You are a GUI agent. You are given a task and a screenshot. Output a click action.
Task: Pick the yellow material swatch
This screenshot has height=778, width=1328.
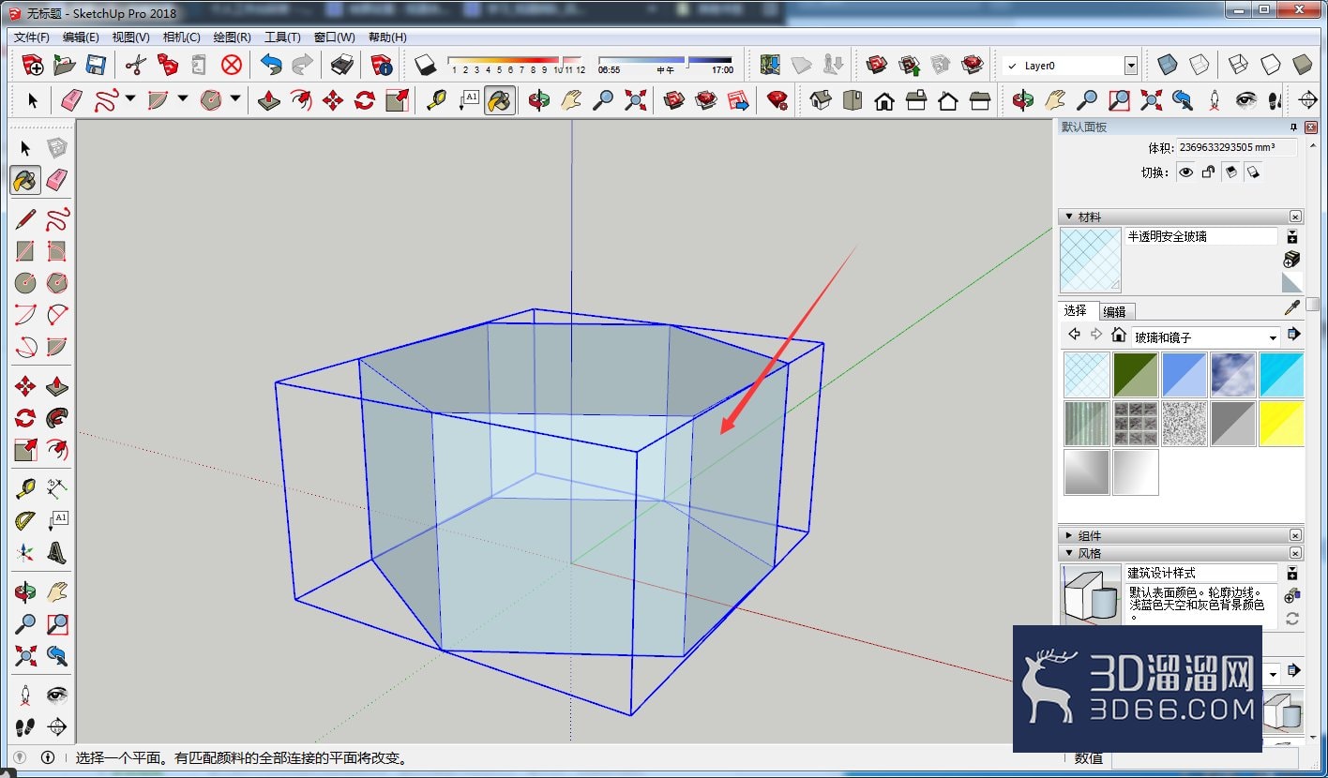(x=1281, y=424)
